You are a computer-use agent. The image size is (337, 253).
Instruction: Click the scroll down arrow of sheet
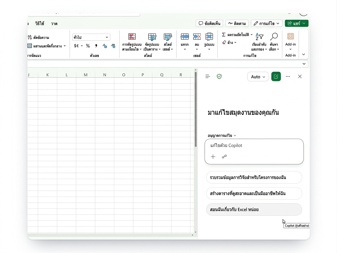tap(196, 232)
